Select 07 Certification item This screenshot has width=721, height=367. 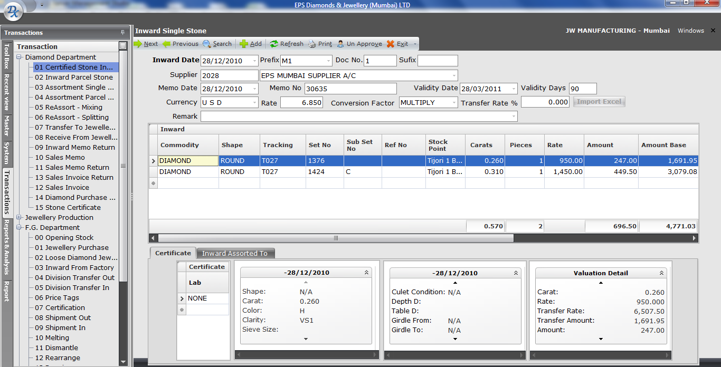(60, 307)
